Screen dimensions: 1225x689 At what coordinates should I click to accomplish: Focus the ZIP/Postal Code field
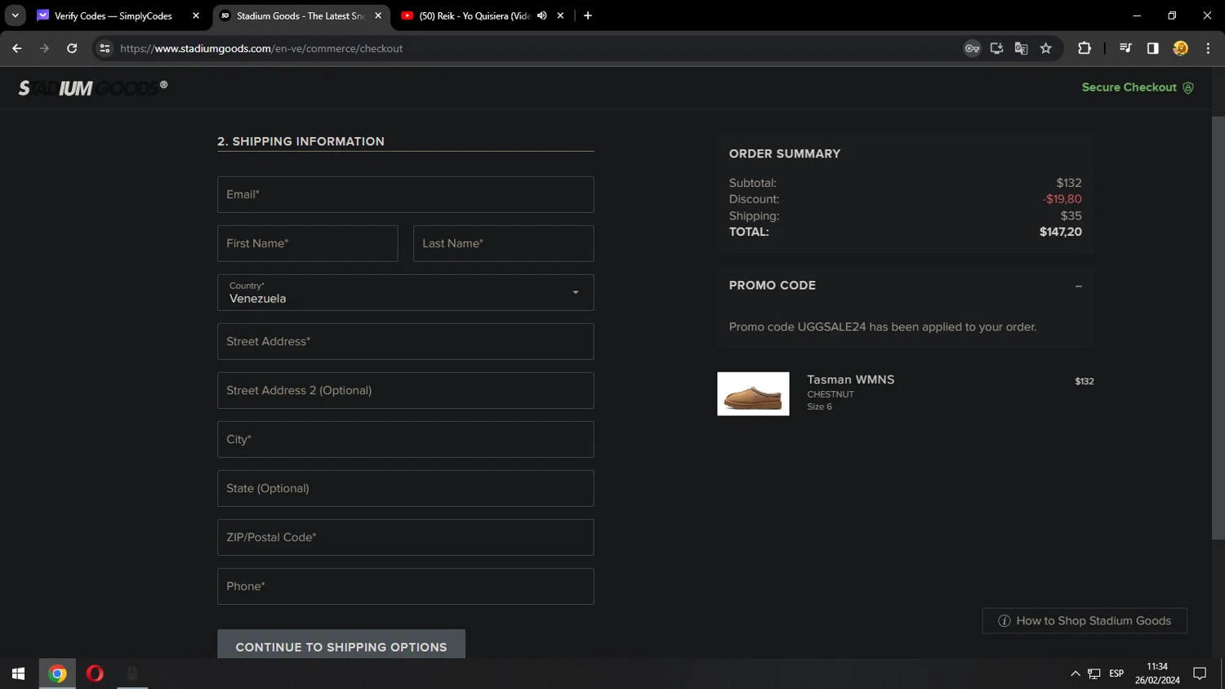[x=405, y=537]
